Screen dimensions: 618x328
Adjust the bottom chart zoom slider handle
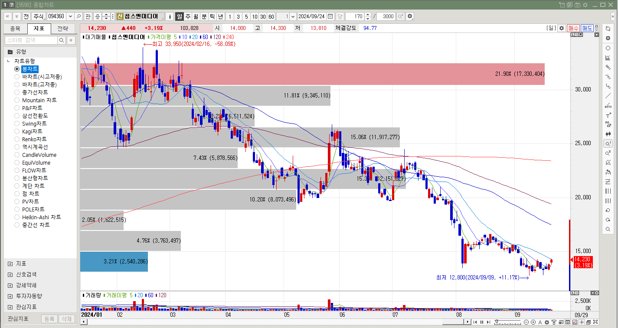497,322
